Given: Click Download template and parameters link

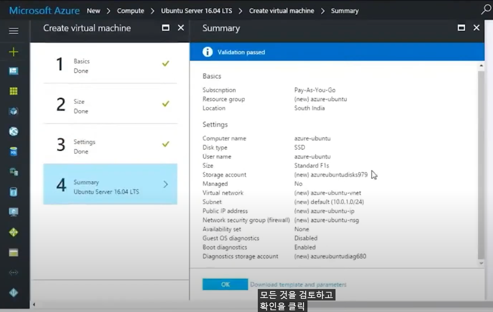Looking at the screenshot, I should pos(298,284).
